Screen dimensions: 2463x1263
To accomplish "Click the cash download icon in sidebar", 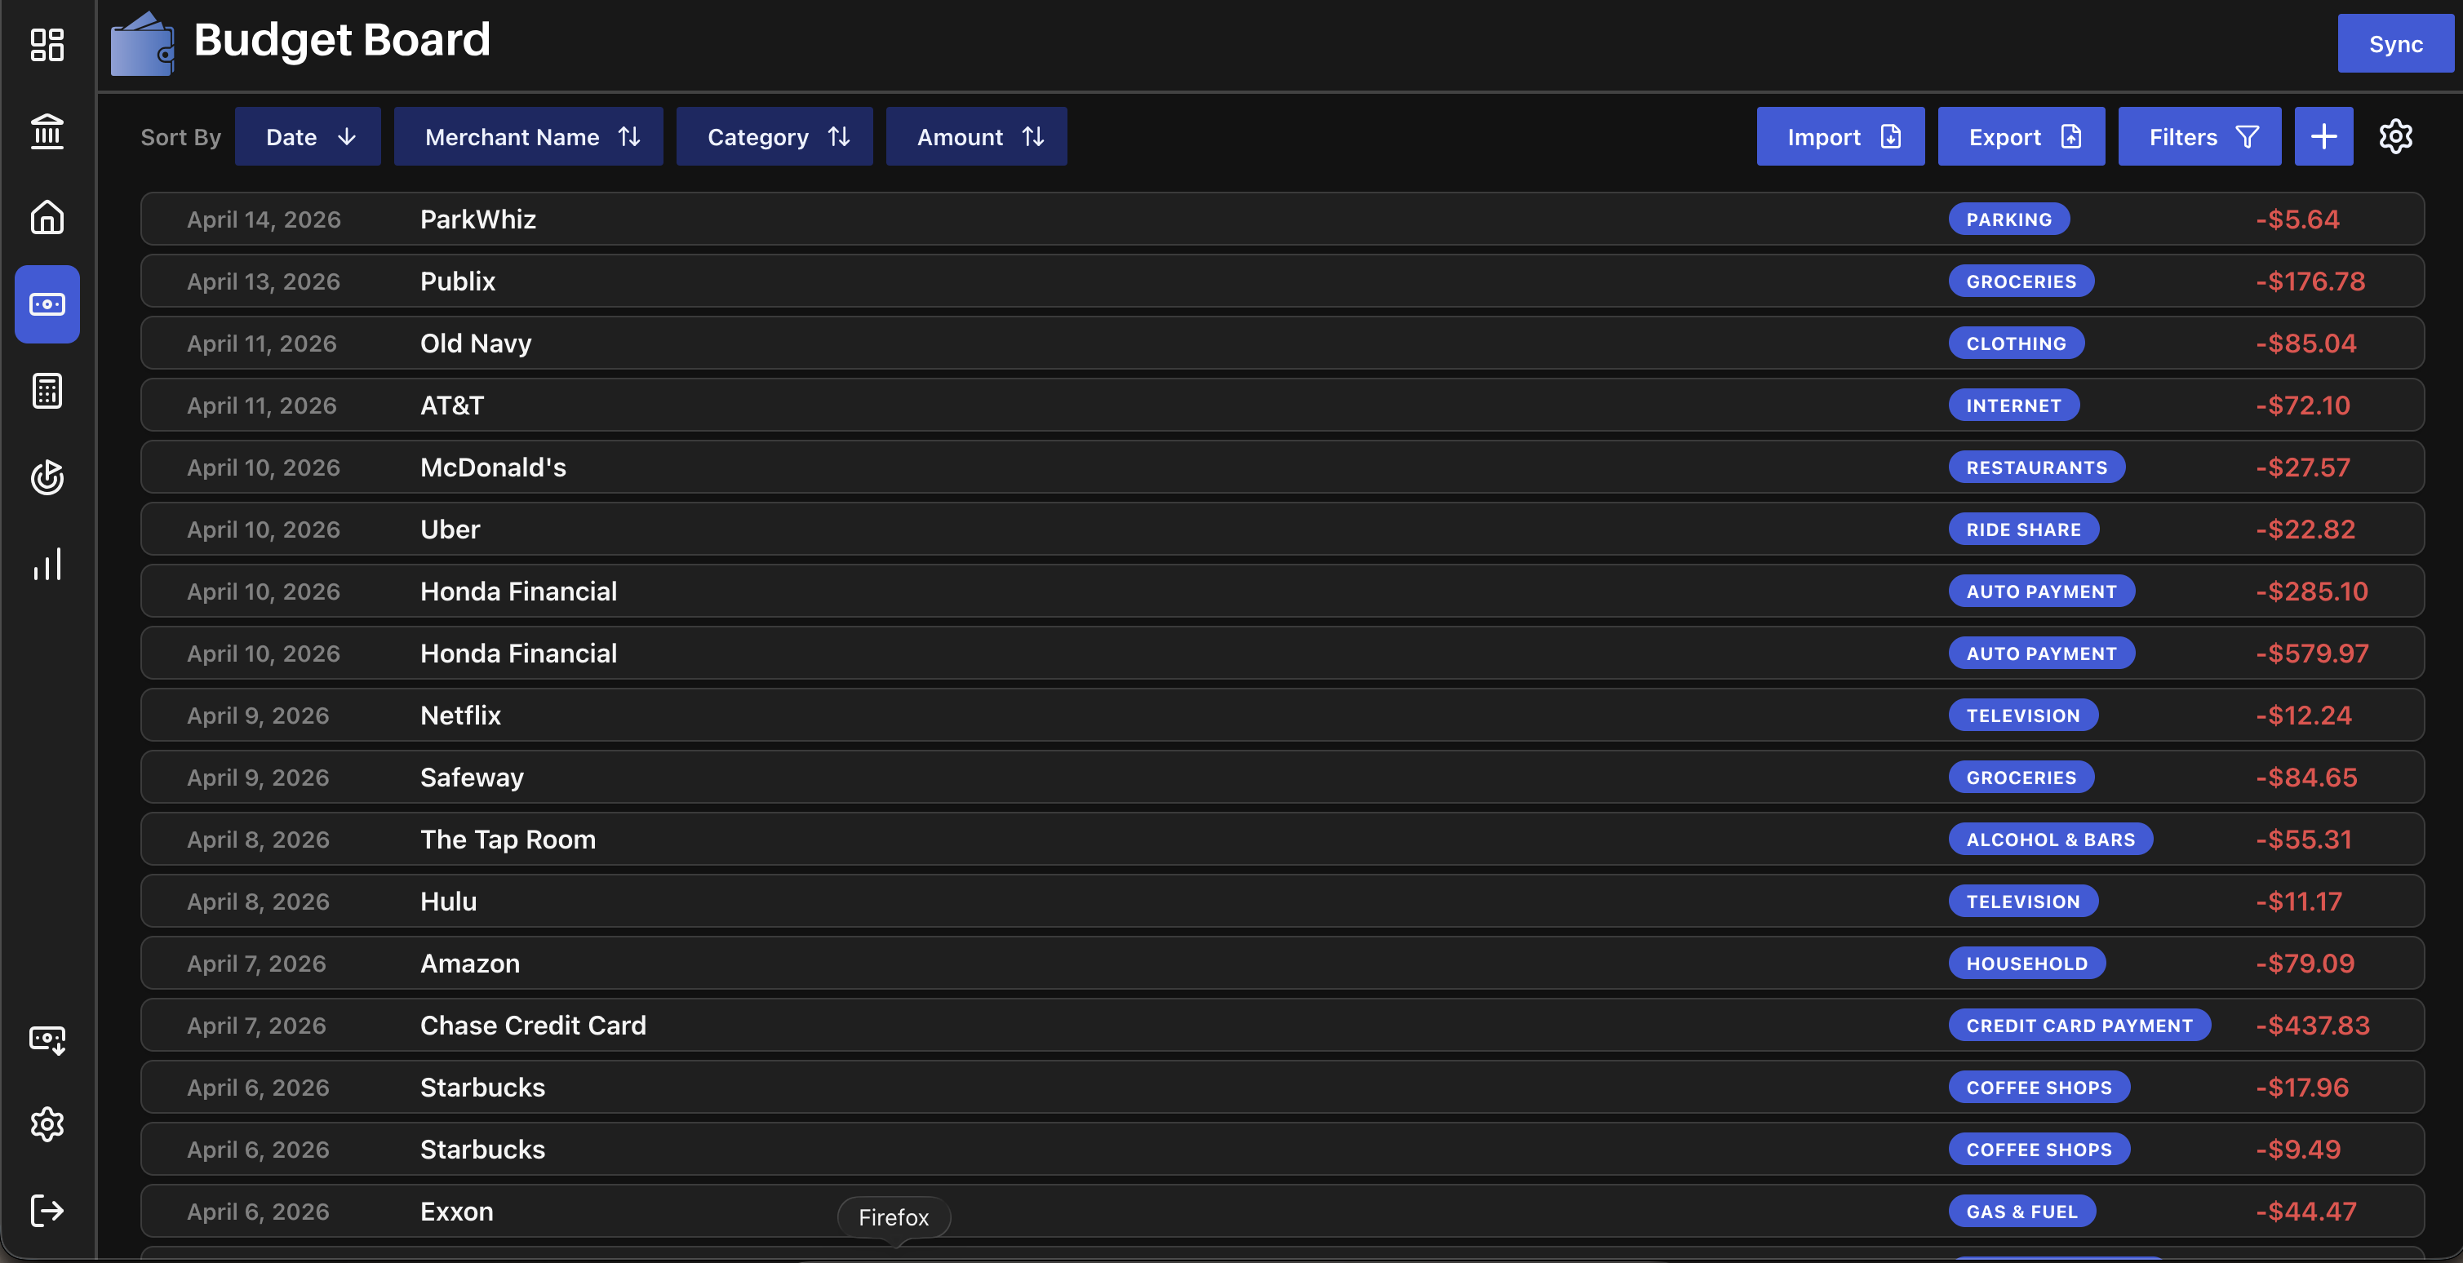I will 47,1039.
